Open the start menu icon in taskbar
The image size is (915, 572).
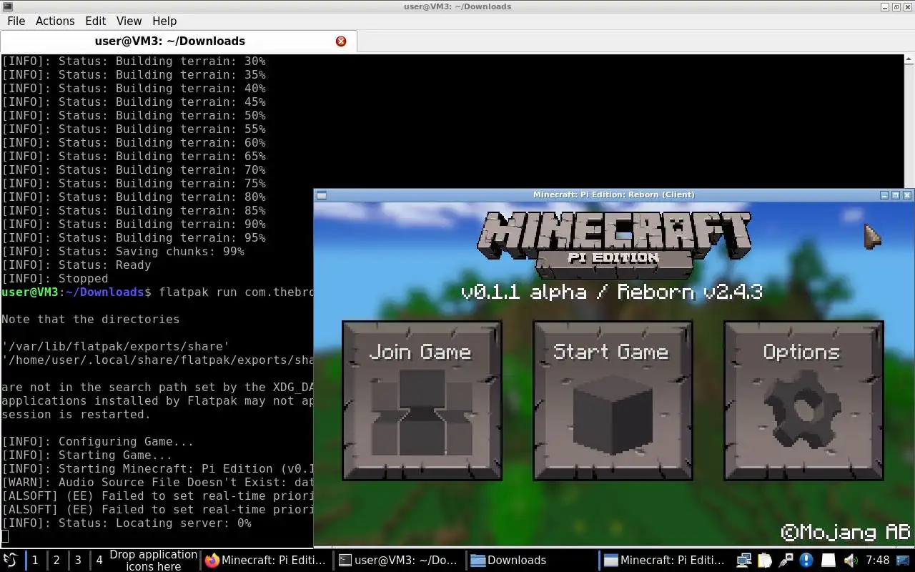pyautogui.click(x=11, y=560)
